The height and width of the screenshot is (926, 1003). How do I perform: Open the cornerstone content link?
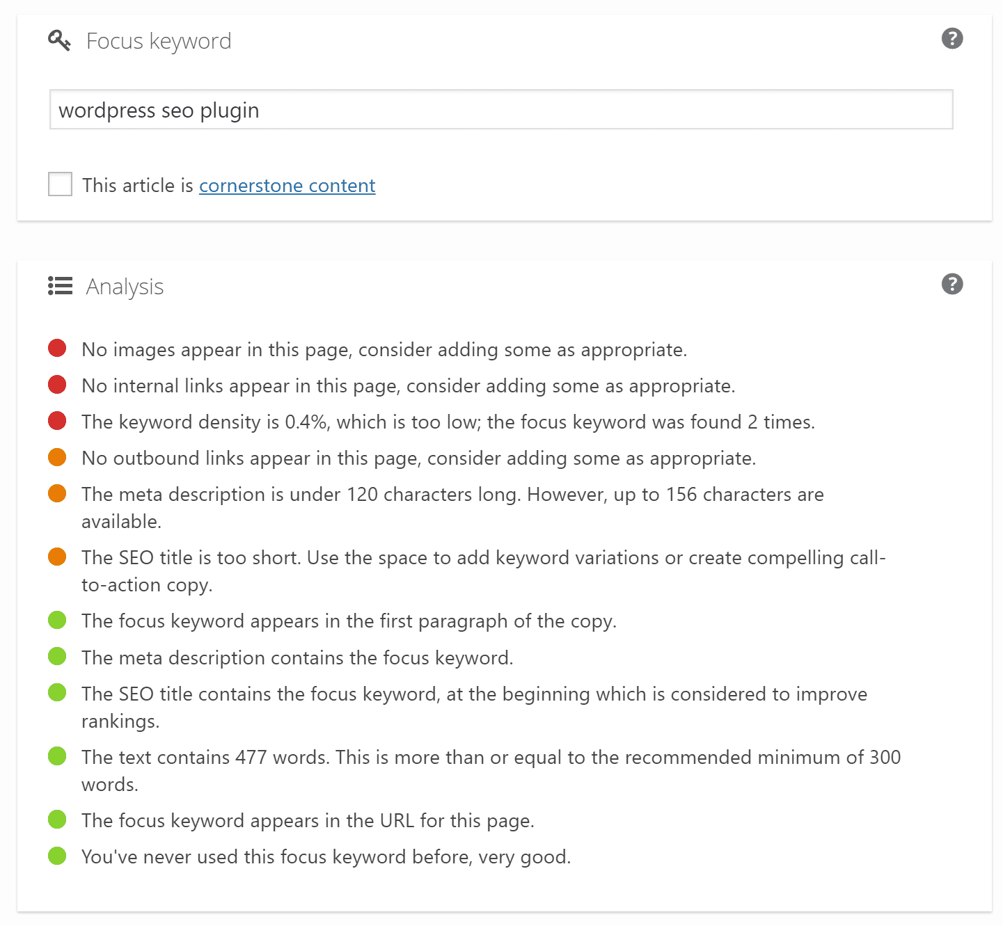coord(287,185)
